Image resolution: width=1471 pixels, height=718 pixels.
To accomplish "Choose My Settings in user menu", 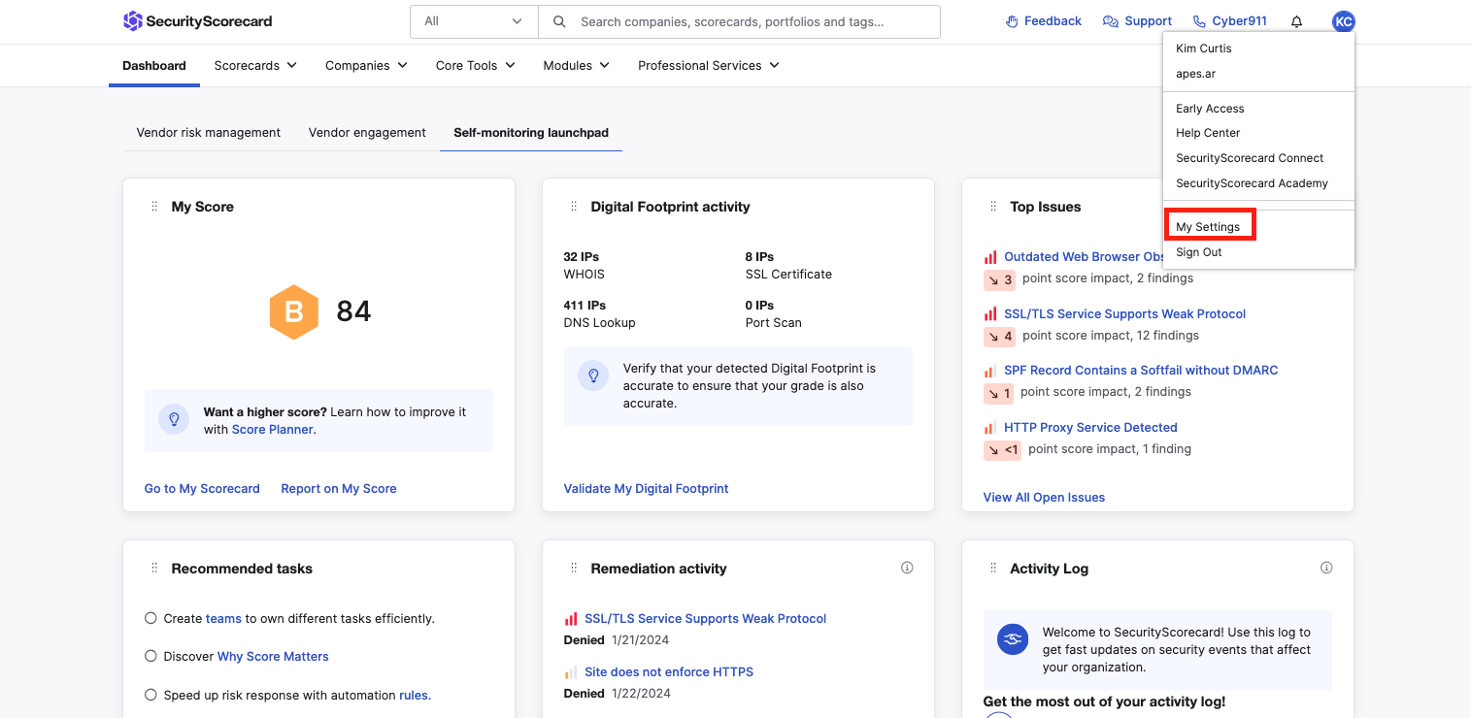I will [x=1208, y=226].
